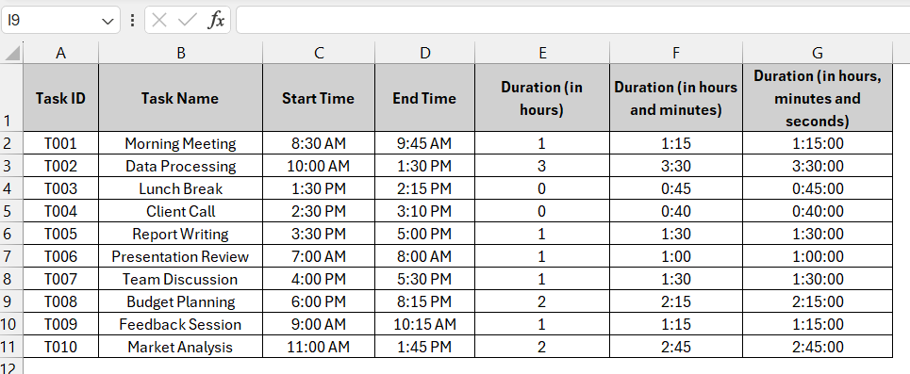This screenshot has height=374, width=910.
Task: Select column G header
Action: [x=818, y=53]
